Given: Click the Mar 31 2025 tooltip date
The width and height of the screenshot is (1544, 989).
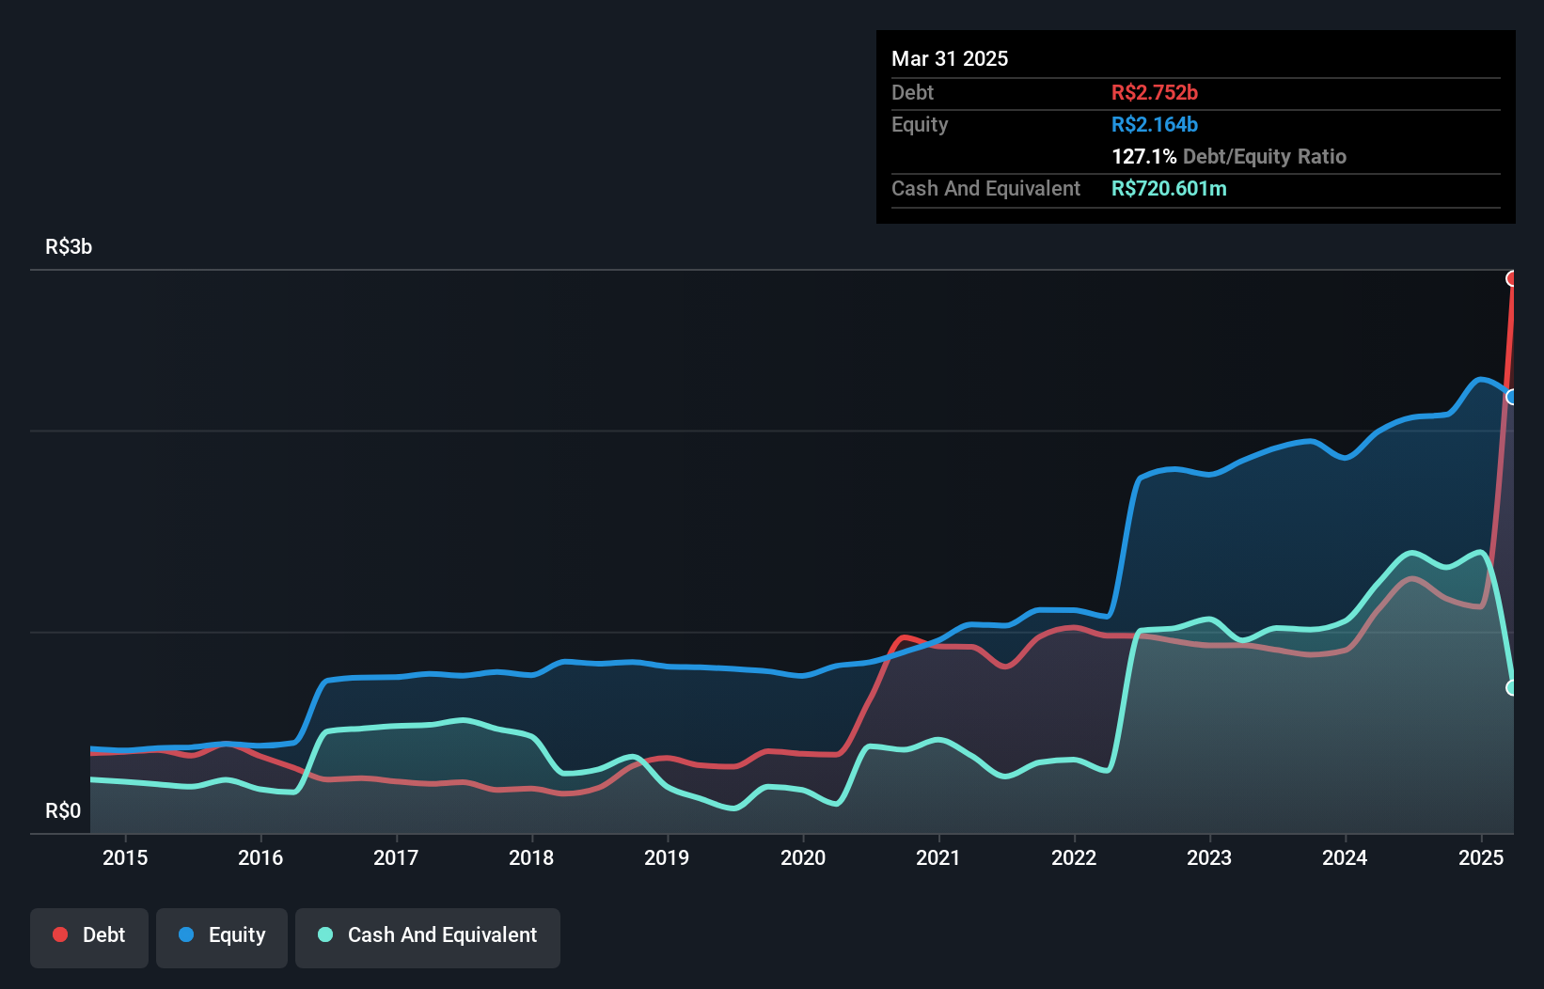Looking at the screenshot, I should 950,58.
